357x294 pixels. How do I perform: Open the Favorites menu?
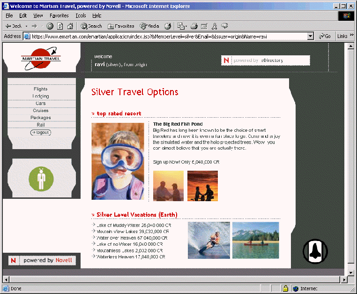(x=59, y=15)
